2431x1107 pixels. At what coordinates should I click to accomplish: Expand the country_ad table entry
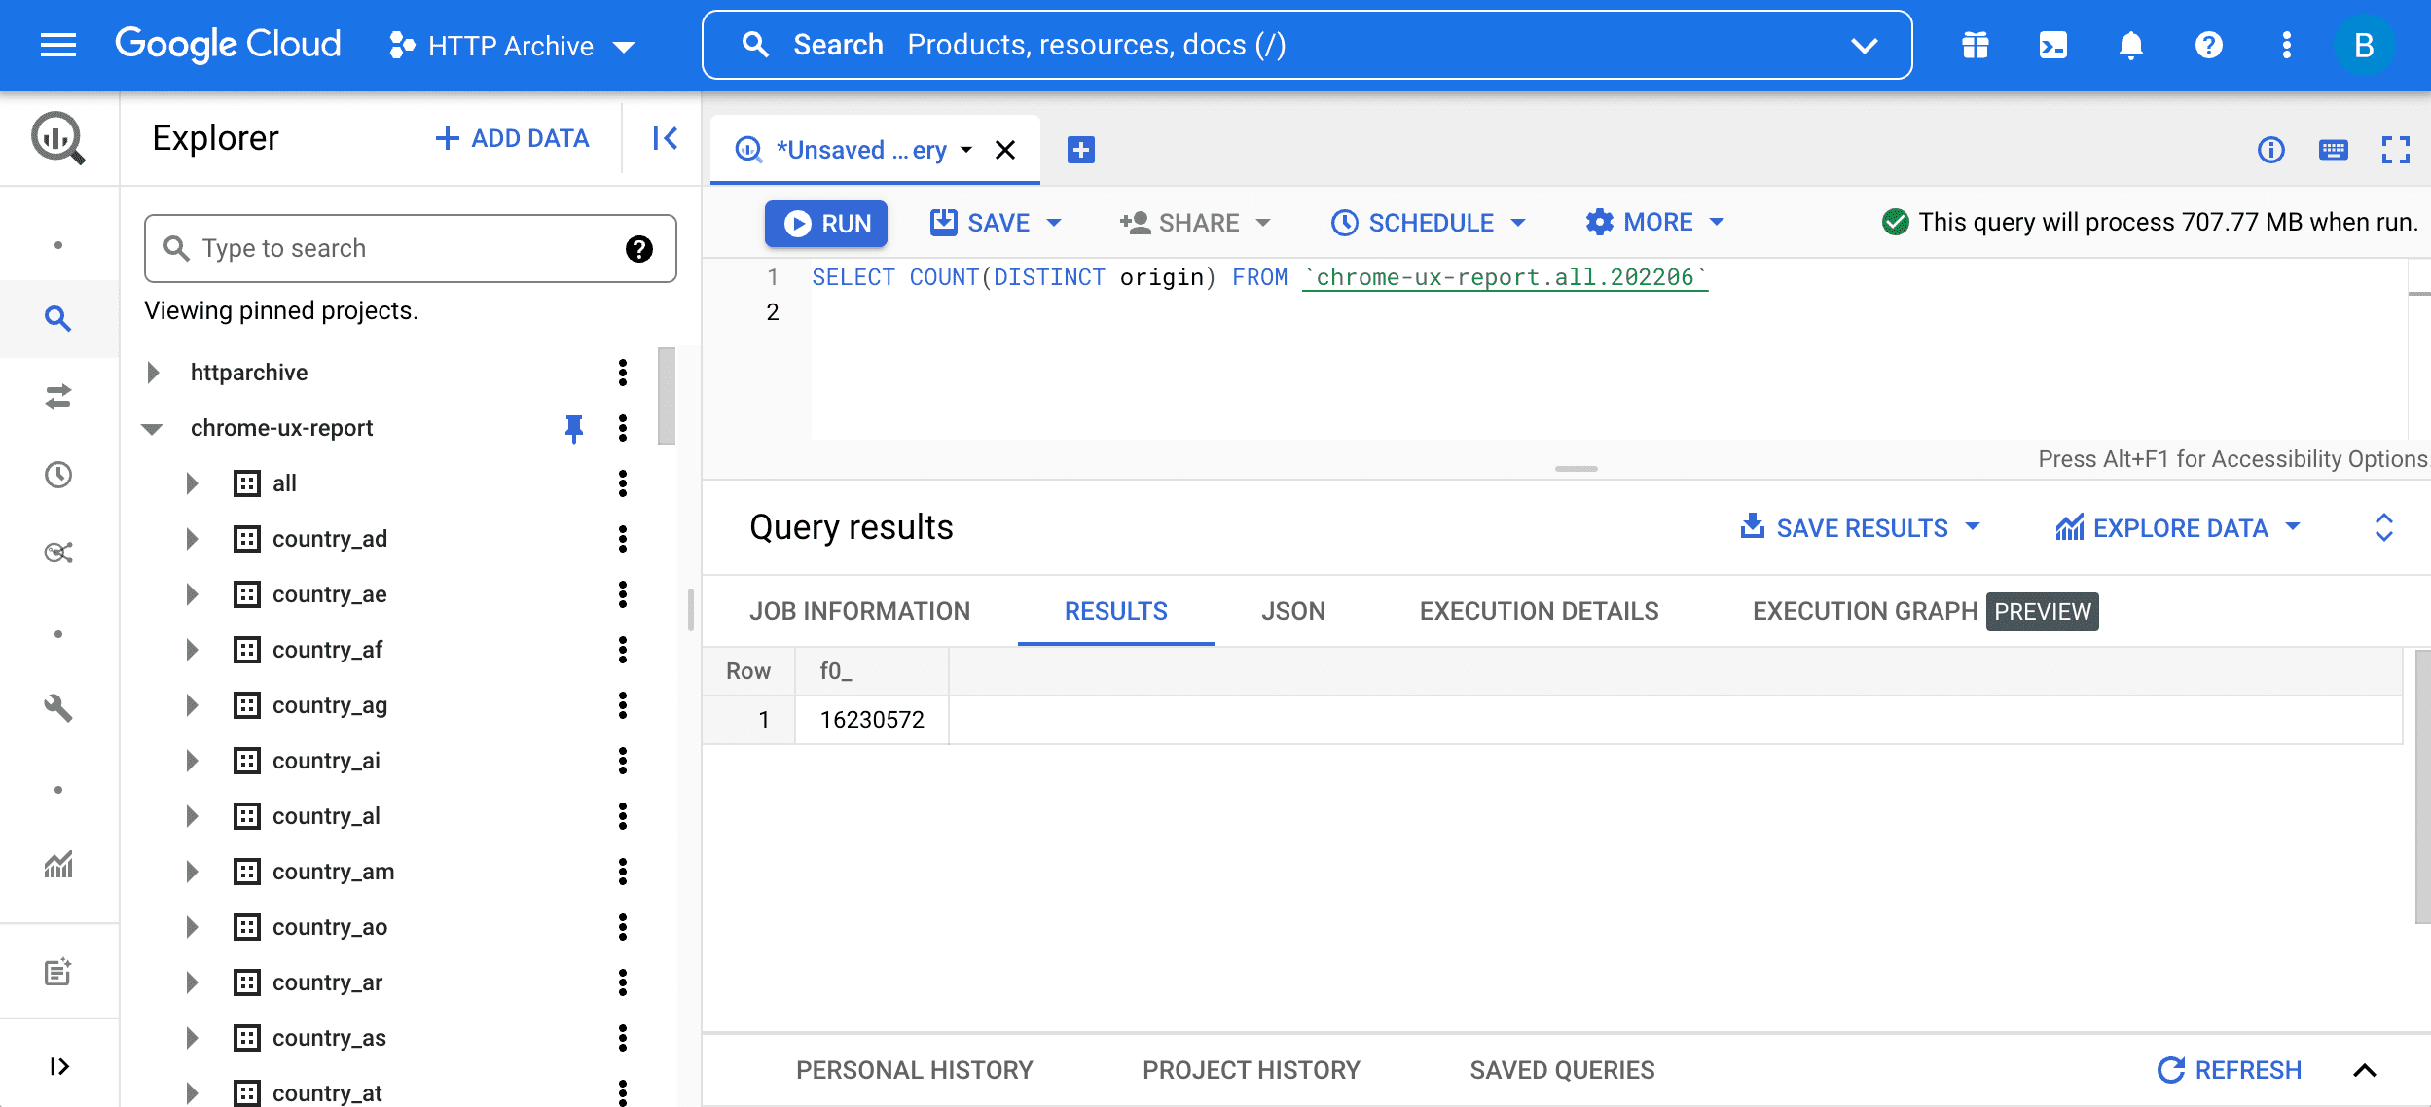click(x=191, y=538)
